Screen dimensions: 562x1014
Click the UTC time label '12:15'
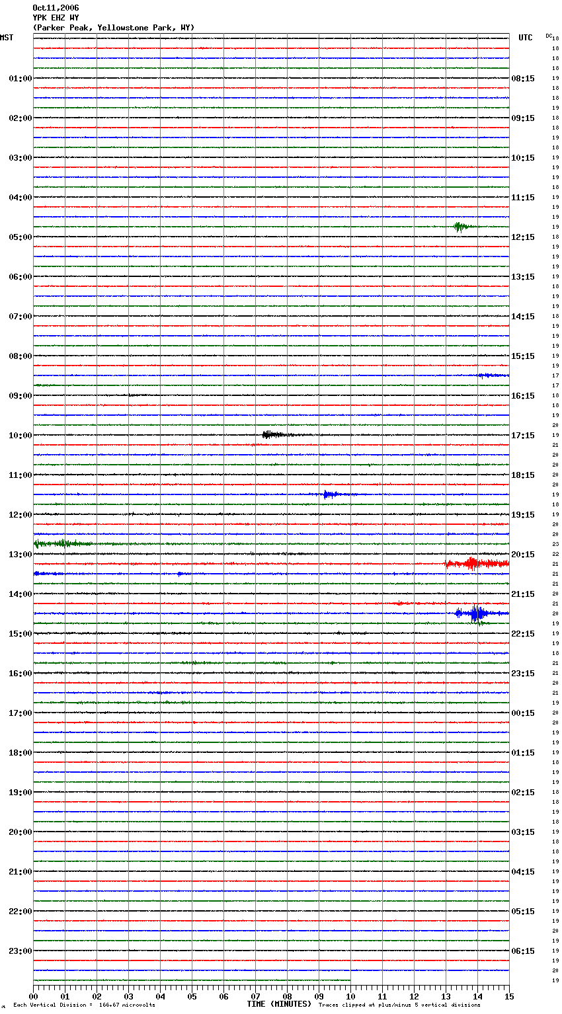click(523, 237)
